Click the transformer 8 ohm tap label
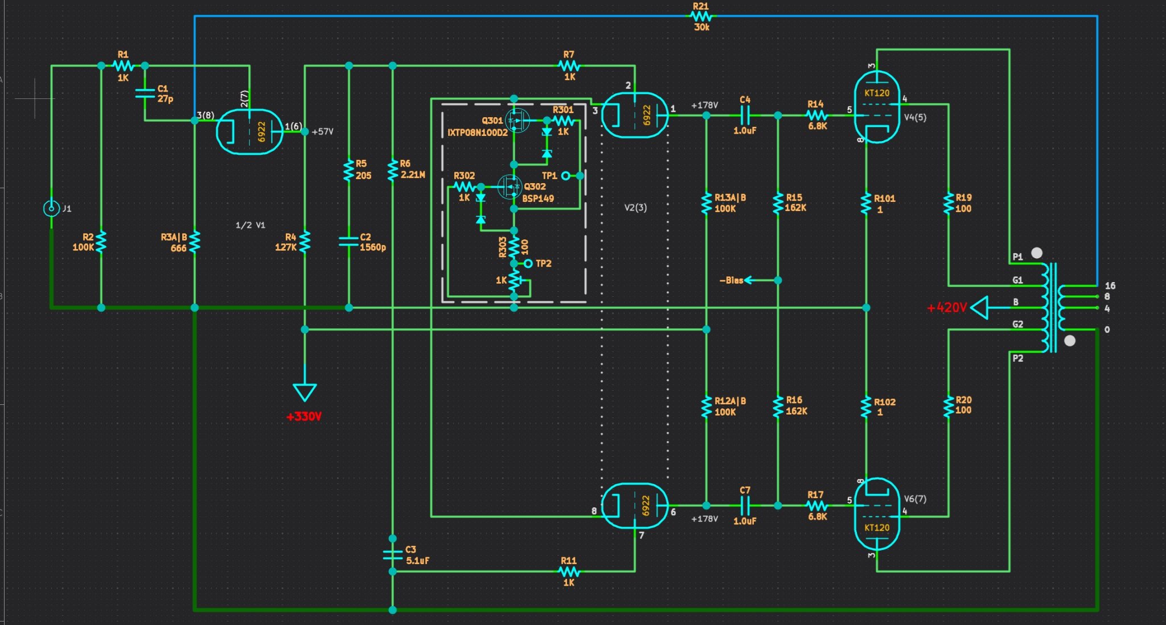 pyautogui.click(x=1107, y=297)
